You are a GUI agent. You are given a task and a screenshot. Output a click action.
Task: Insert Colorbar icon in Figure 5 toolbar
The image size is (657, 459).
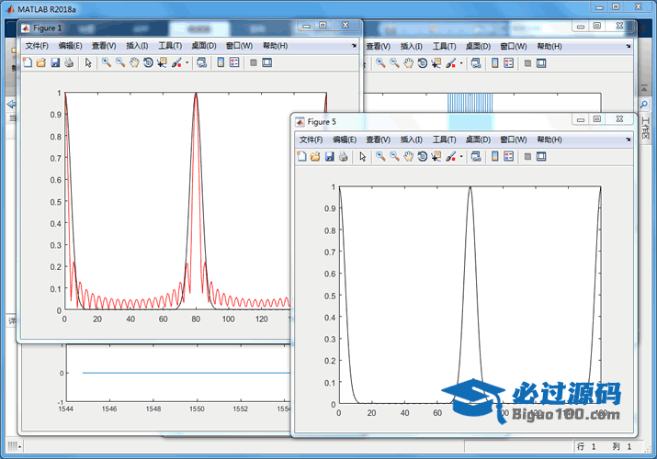(495, 156)
